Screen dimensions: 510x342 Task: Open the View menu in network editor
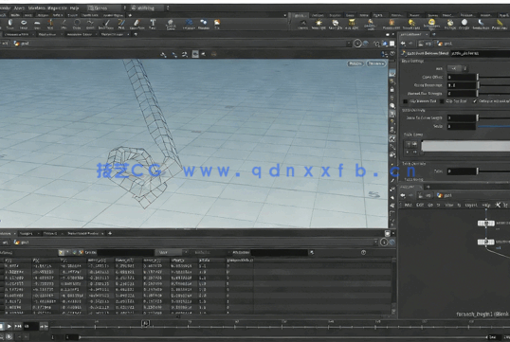click(x=448, y=205)
